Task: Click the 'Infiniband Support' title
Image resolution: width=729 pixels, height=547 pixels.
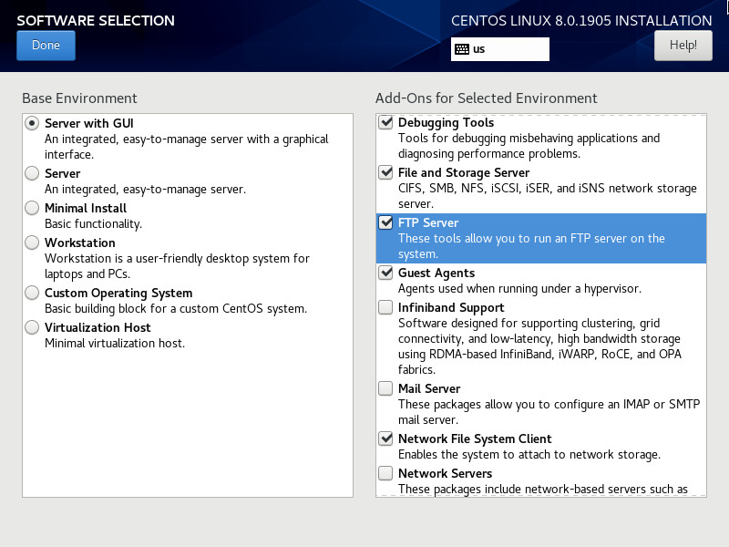Action: coord(451,308)
